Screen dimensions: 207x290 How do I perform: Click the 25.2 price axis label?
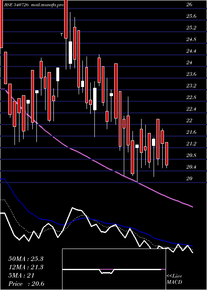(x=191, y=28)
